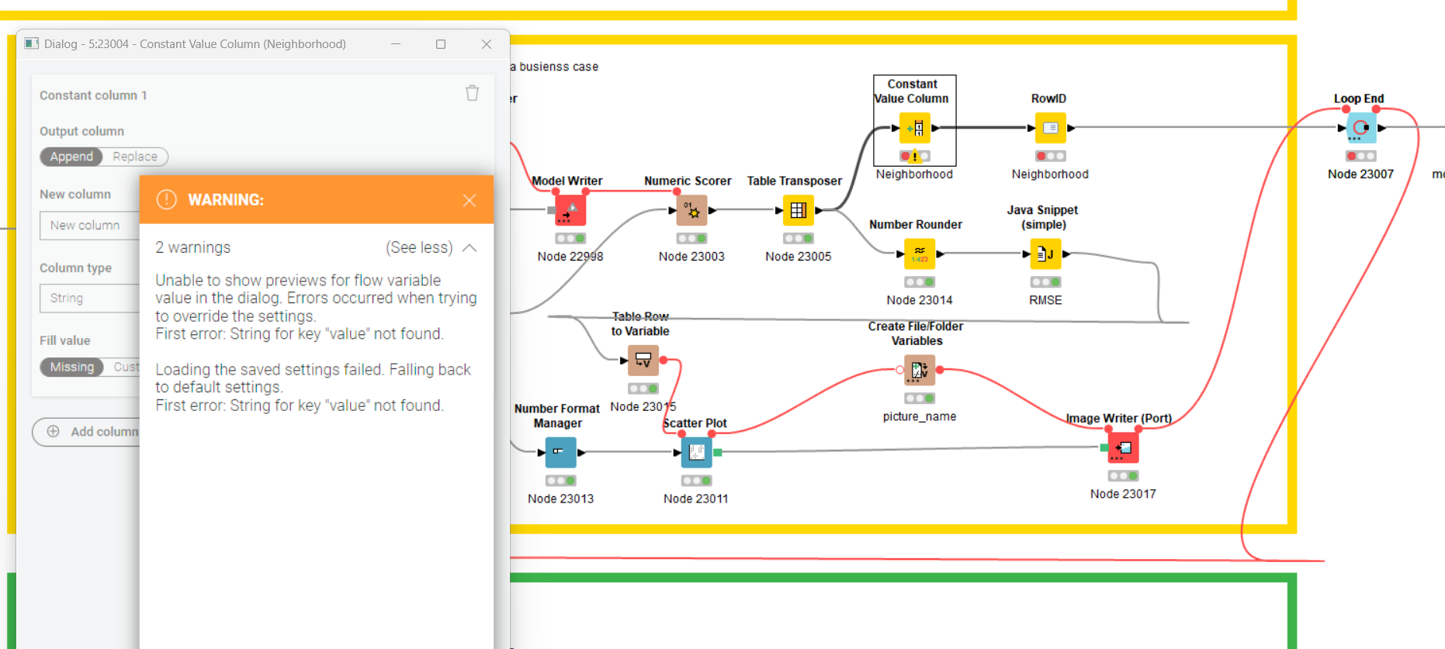Switch output column to Replace
1445x649 pixels.
coord(135,157)
